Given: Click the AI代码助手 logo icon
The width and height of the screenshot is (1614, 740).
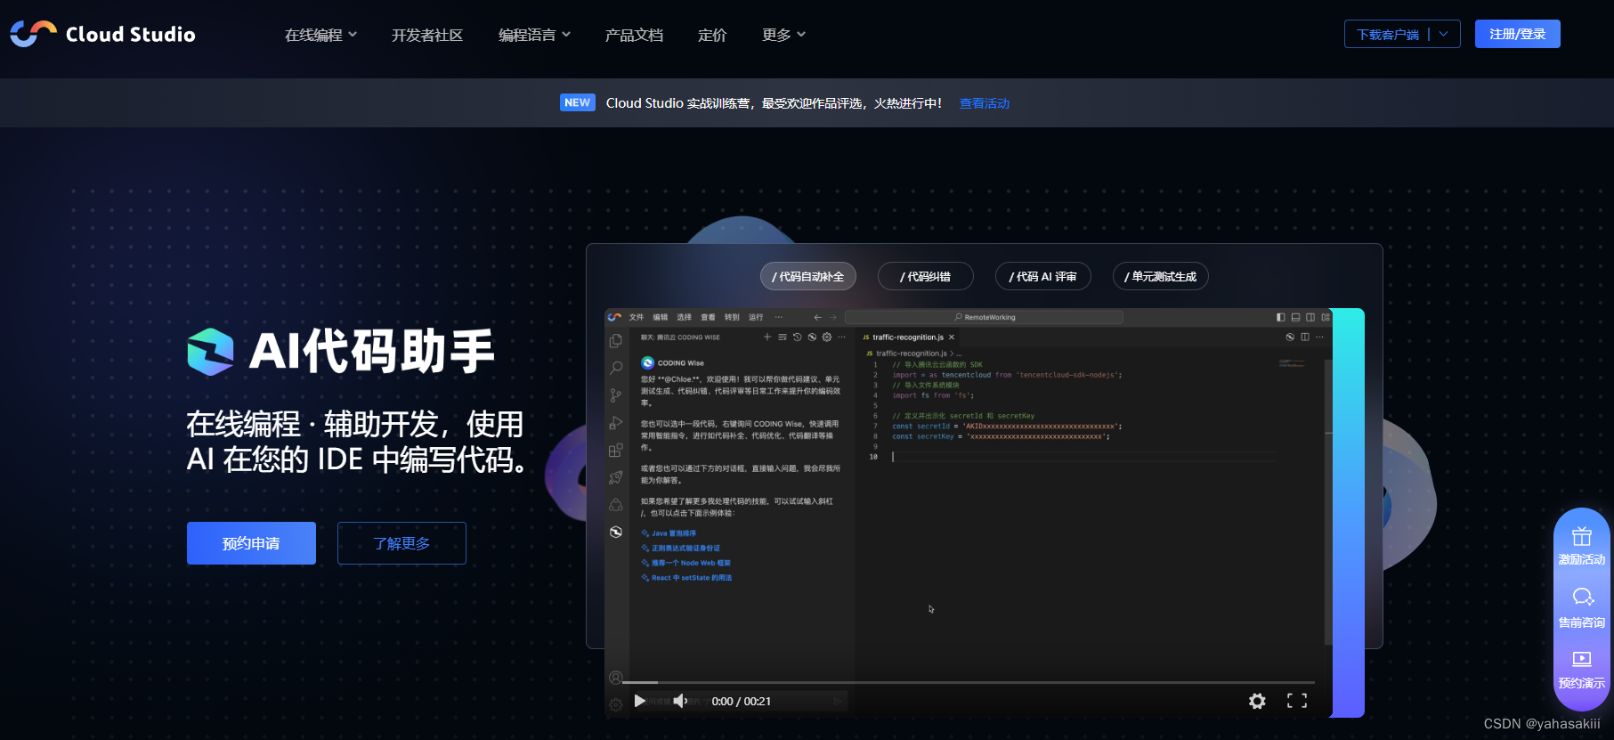Looking at the screenshot, I should [x=211, y=352].
